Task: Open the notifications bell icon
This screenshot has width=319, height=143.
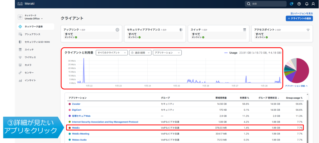Action: 307,4
